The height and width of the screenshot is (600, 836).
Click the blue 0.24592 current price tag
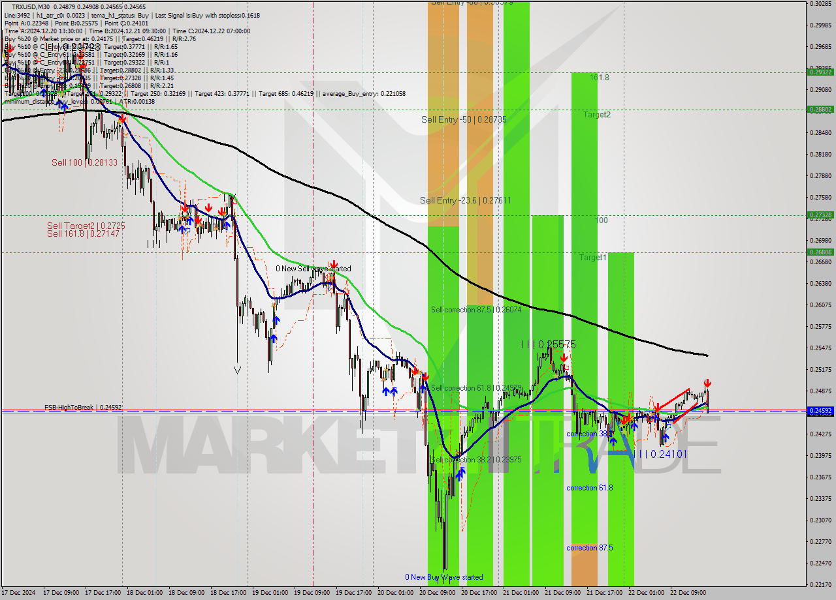[820, 411]
